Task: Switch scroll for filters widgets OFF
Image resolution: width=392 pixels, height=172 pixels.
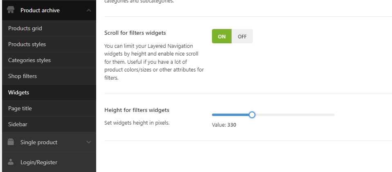Action: click(x=242, y=36)
